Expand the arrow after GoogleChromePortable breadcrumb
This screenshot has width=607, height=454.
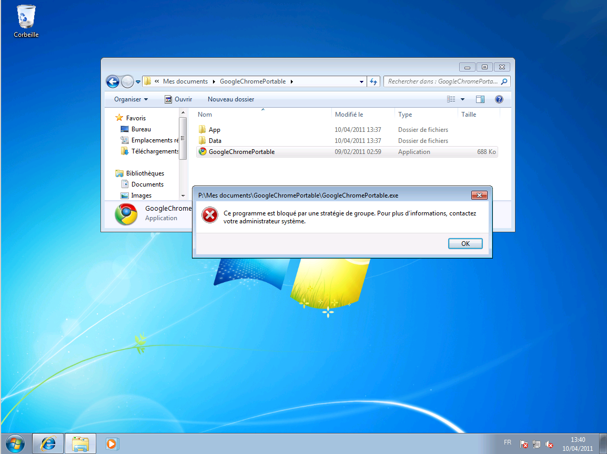(x=292, y=81)
